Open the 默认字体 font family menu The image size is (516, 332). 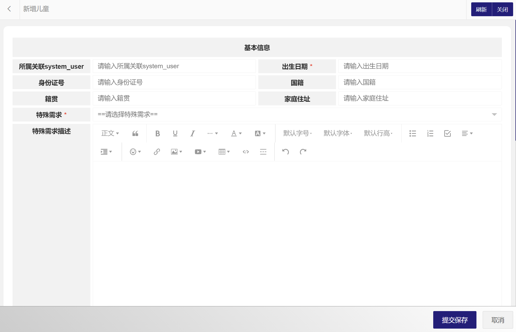[338, 134]
